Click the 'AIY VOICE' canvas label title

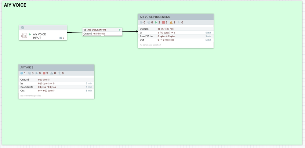pyautogui.click(x=15, y=5)
